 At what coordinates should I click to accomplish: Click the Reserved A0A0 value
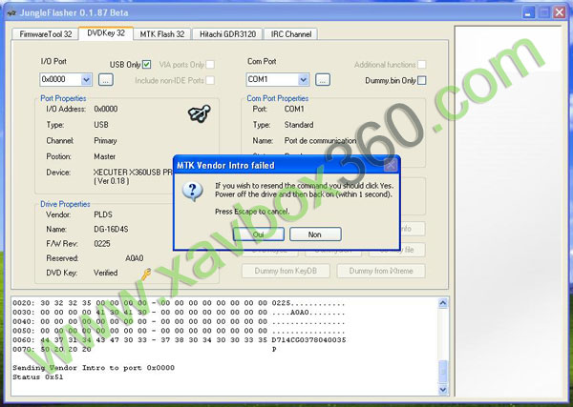point(134,258)
